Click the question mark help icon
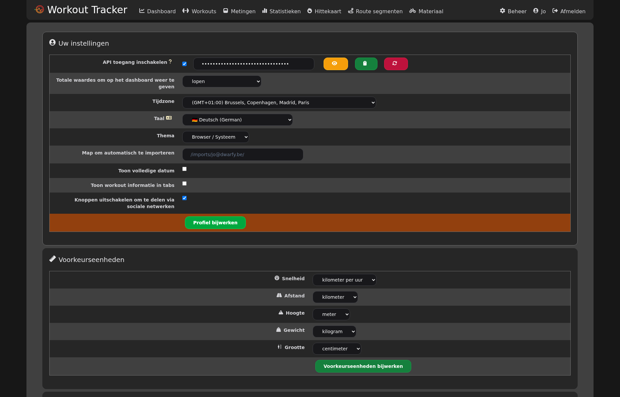This screenshot has width=620, height=397. [x=170, y=62]
